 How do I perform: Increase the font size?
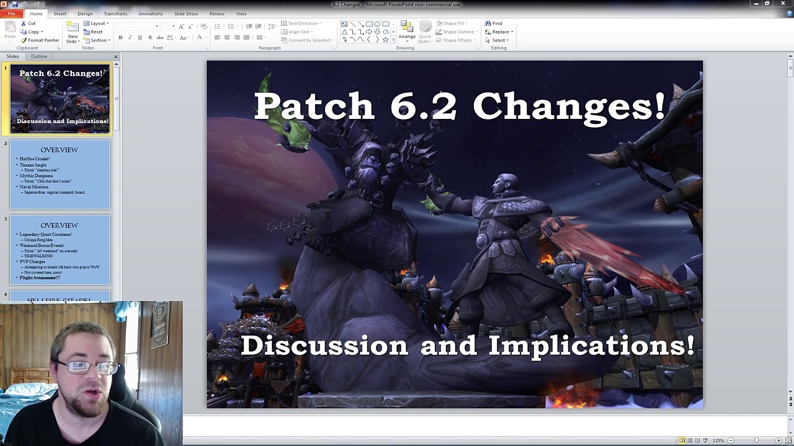click(181, 27)
